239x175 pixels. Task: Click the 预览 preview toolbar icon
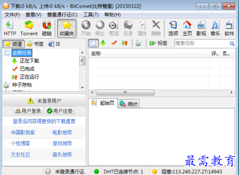pos(113,29)
